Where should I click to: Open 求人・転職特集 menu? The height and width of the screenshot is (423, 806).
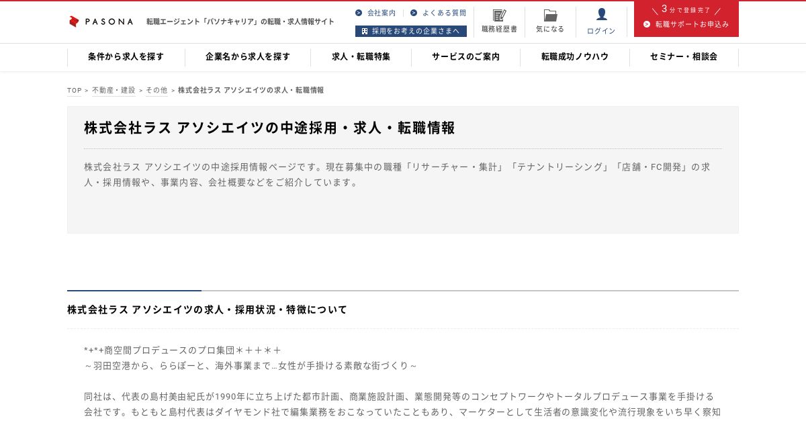361,57
